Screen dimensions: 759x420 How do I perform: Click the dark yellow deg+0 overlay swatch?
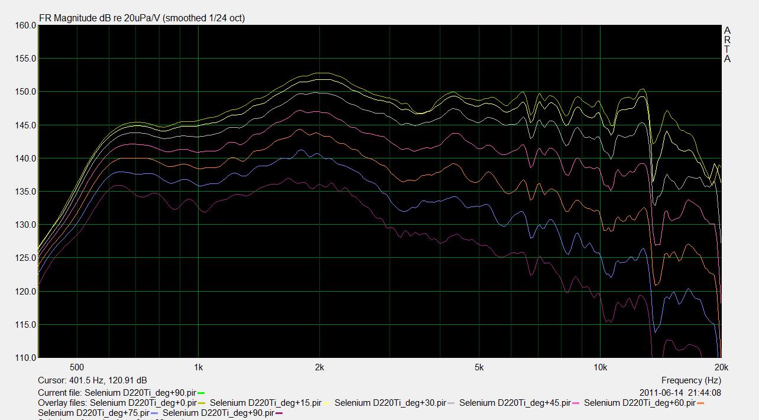click(x=202, y=403)
